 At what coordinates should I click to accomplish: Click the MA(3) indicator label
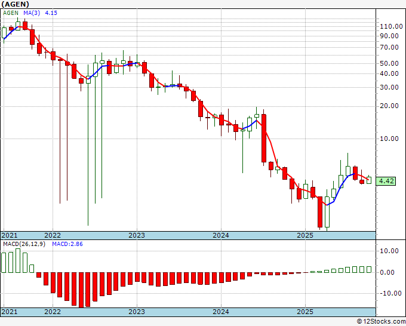[x=32, y=13]
